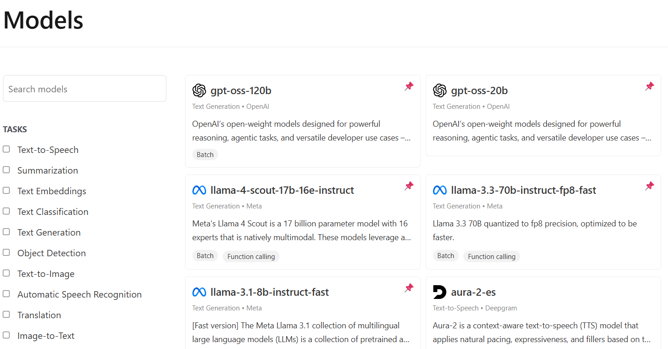Click the pin icon on llama-3.3-70b-instruct-fp8-fast card
Screen dimensions: 668x349
[x=649, y=186]
